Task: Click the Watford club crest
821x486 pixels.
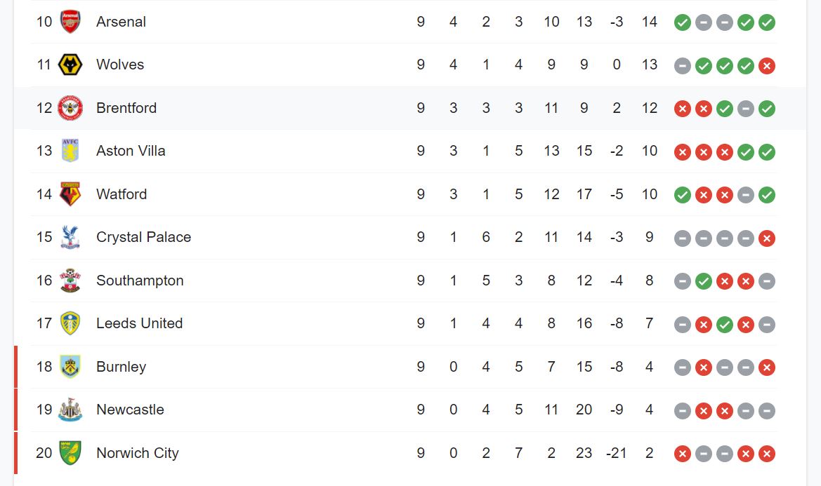Action: pos(70,194)
